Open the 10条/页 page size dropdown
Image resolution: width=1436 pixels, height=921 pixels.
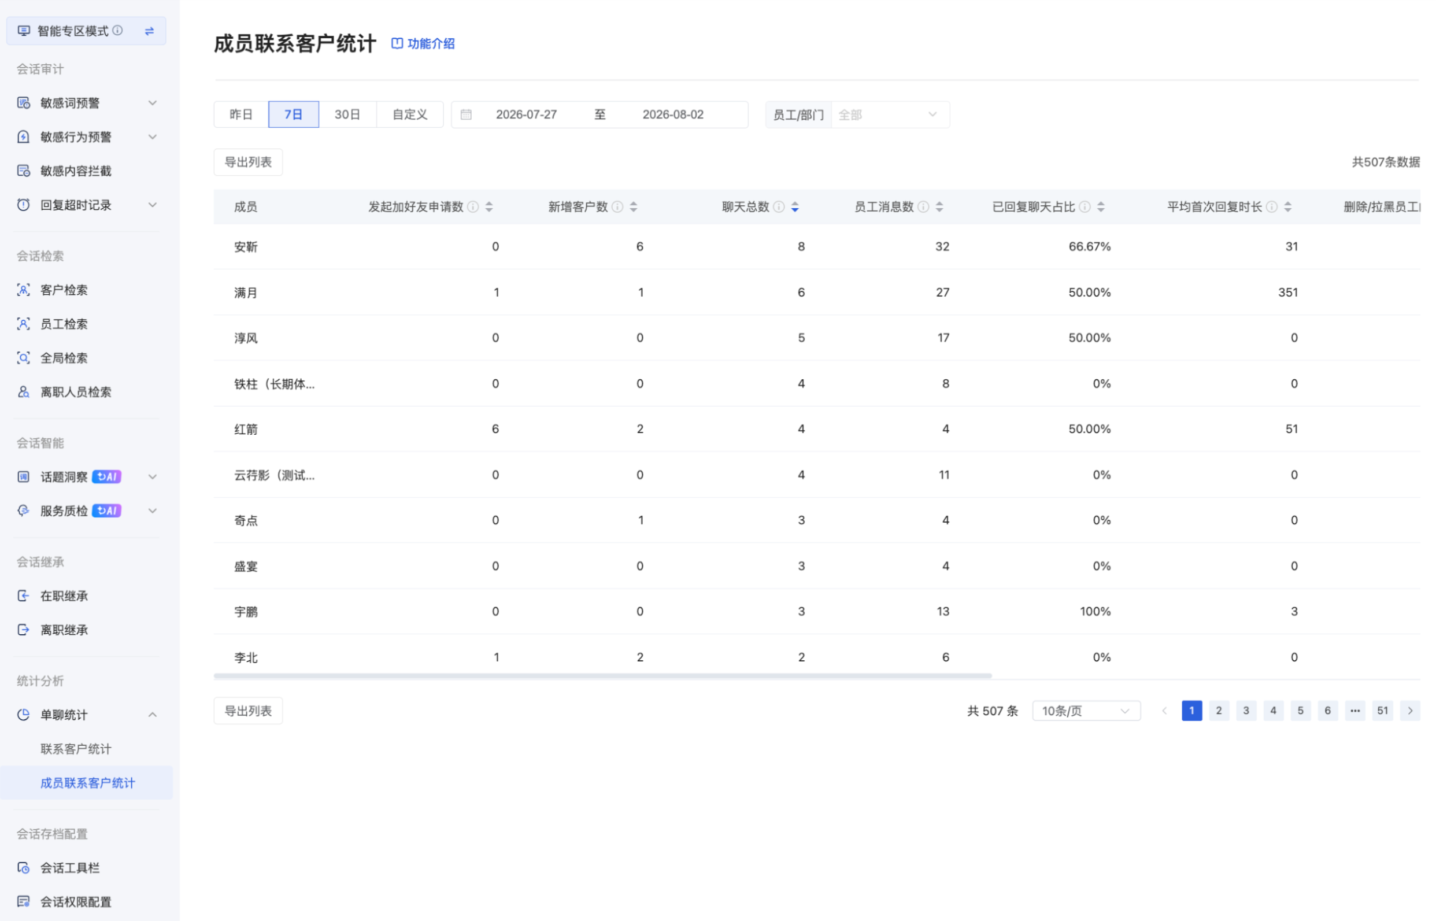tap(1086, 711)
